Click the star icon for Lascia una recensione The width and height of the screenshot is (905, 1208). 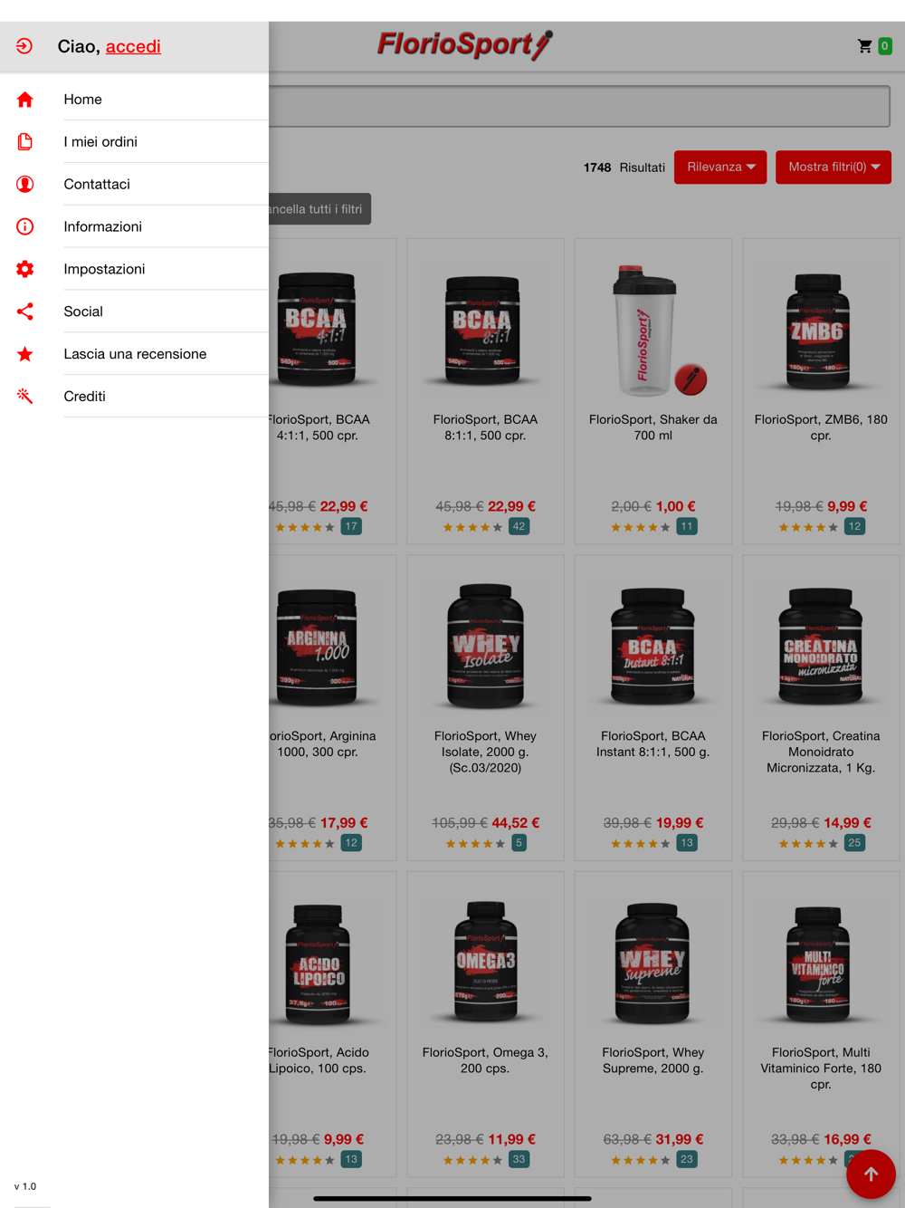coord(25,354)
